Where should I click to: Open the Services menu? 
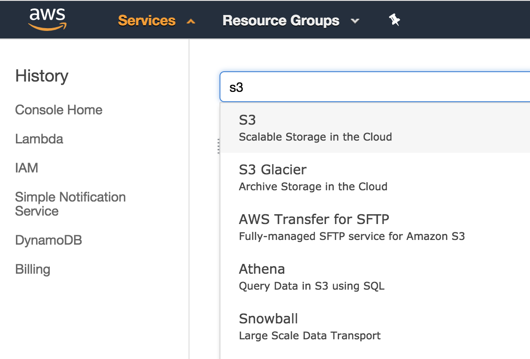coord(147,21)
